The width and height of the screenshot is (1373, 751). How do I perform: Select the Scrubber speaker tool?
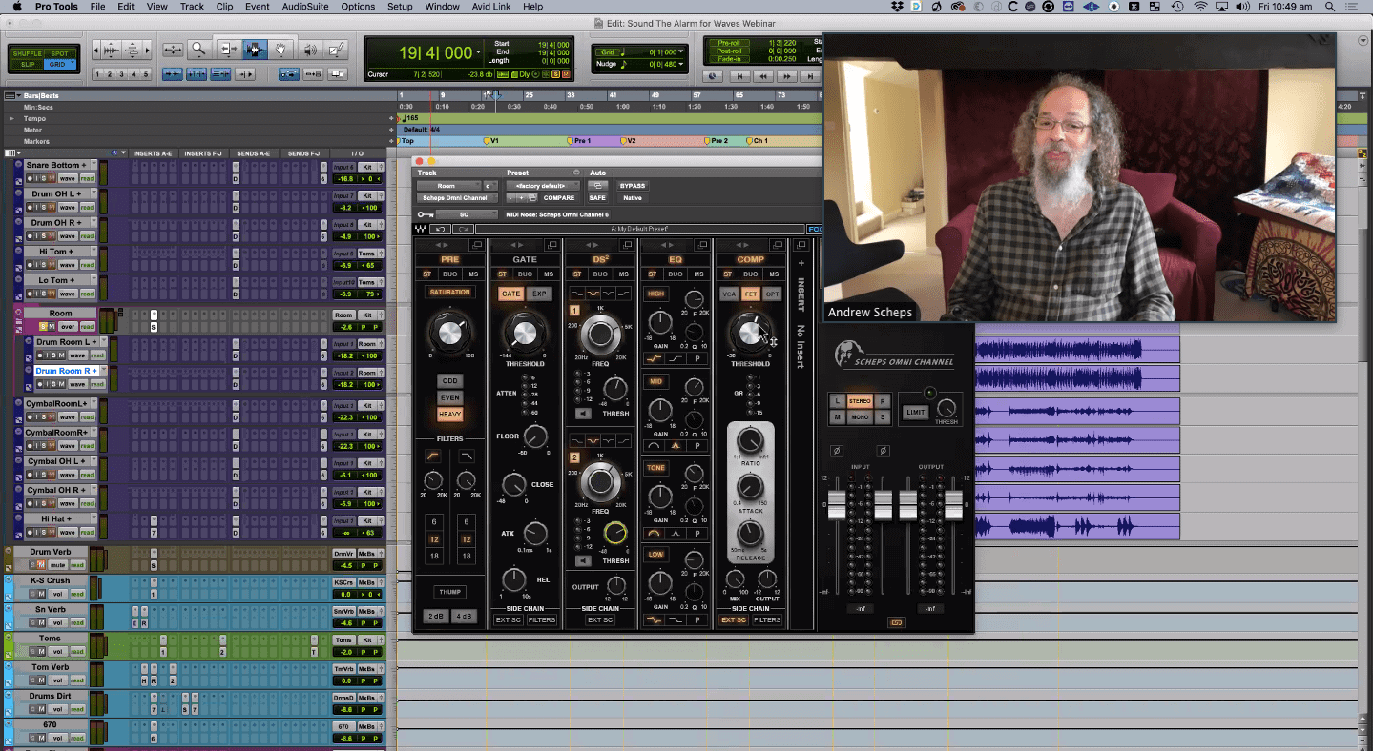[x=309, y=49]
